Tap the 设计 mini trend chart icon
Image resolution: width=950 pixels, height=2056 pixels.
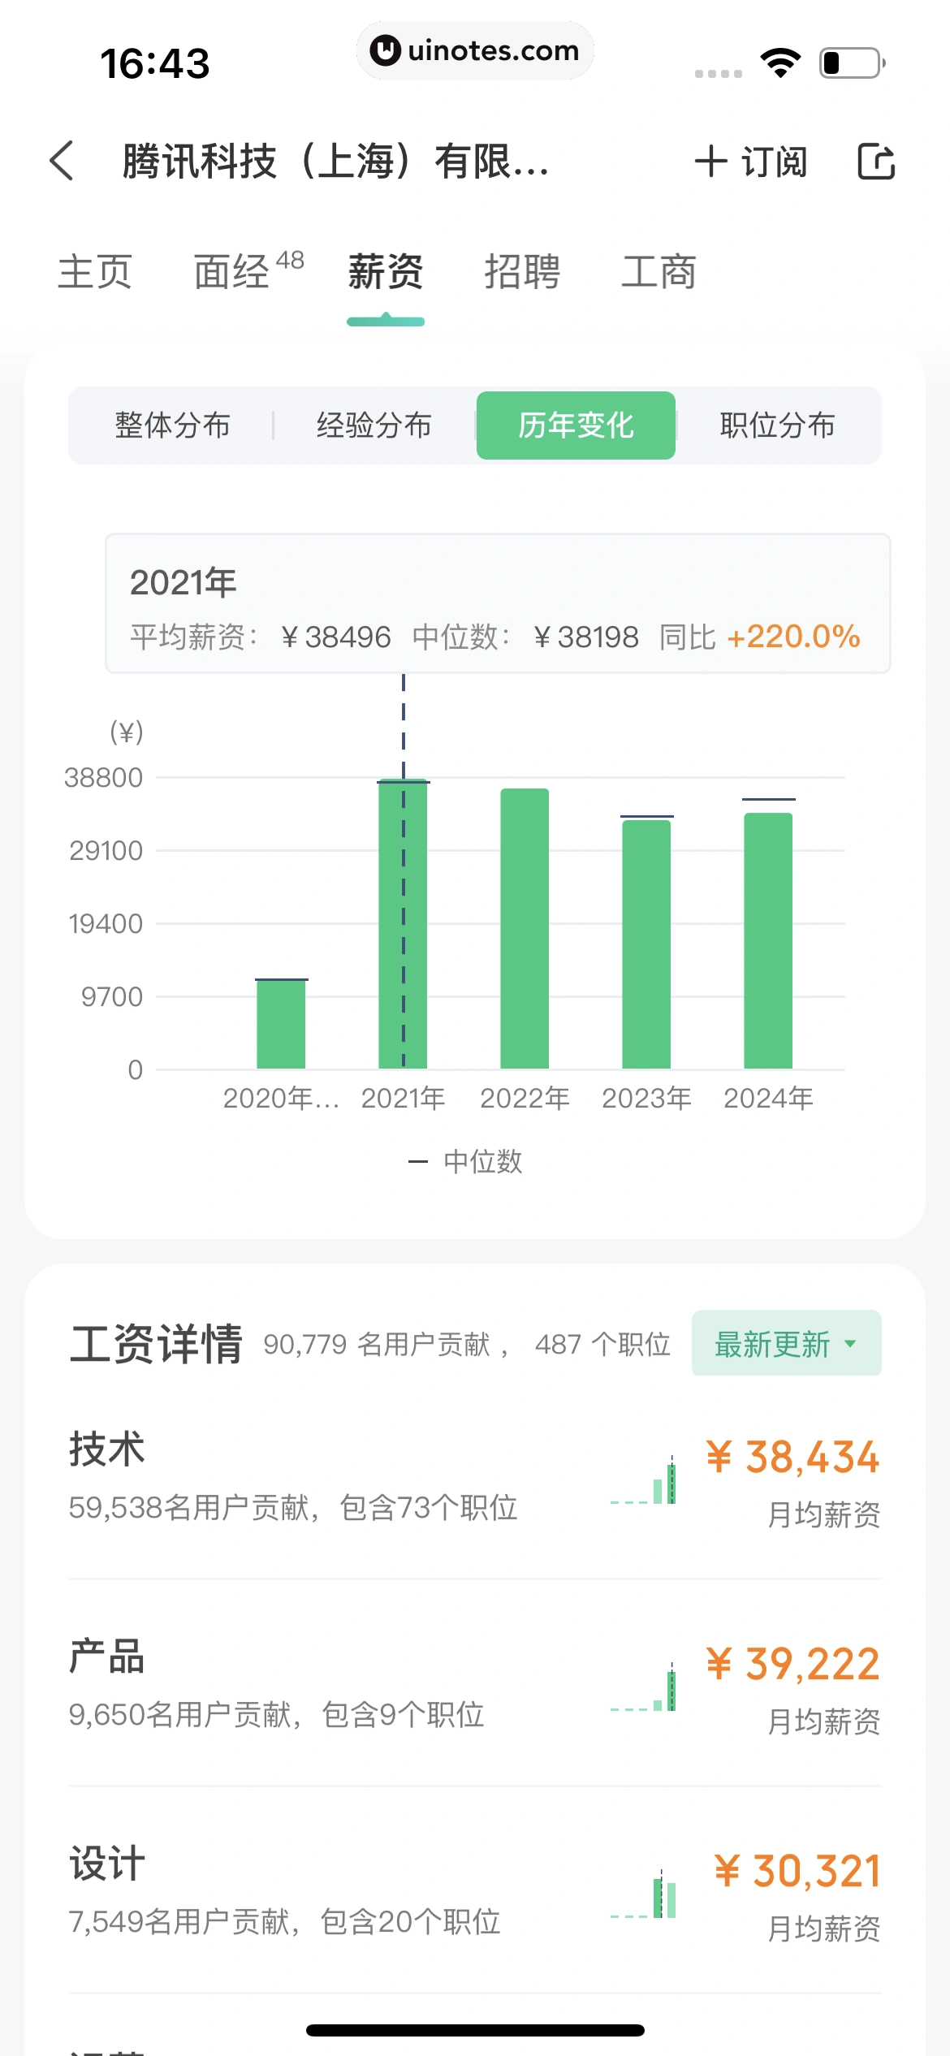point(643,1894)
